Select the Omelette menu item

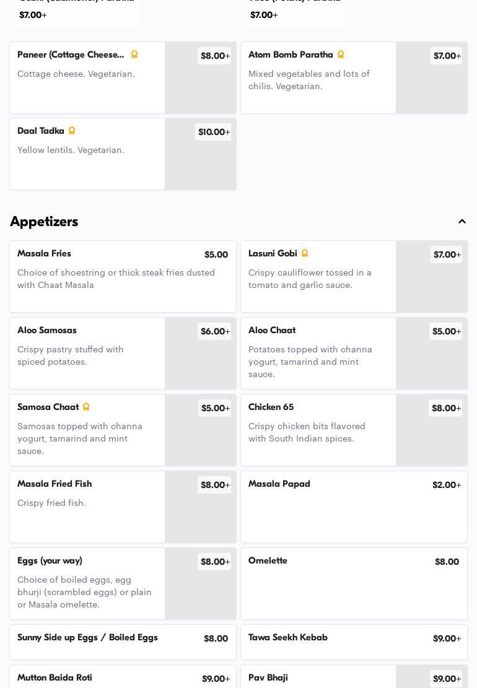tap(354, 583)
